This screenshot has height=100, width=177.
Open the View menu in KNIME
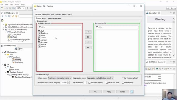[x=11, y=4]
